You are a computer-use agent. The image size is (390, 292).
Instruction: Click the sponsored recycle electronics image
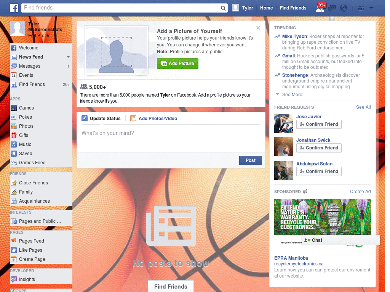click(x=322, y=217)
